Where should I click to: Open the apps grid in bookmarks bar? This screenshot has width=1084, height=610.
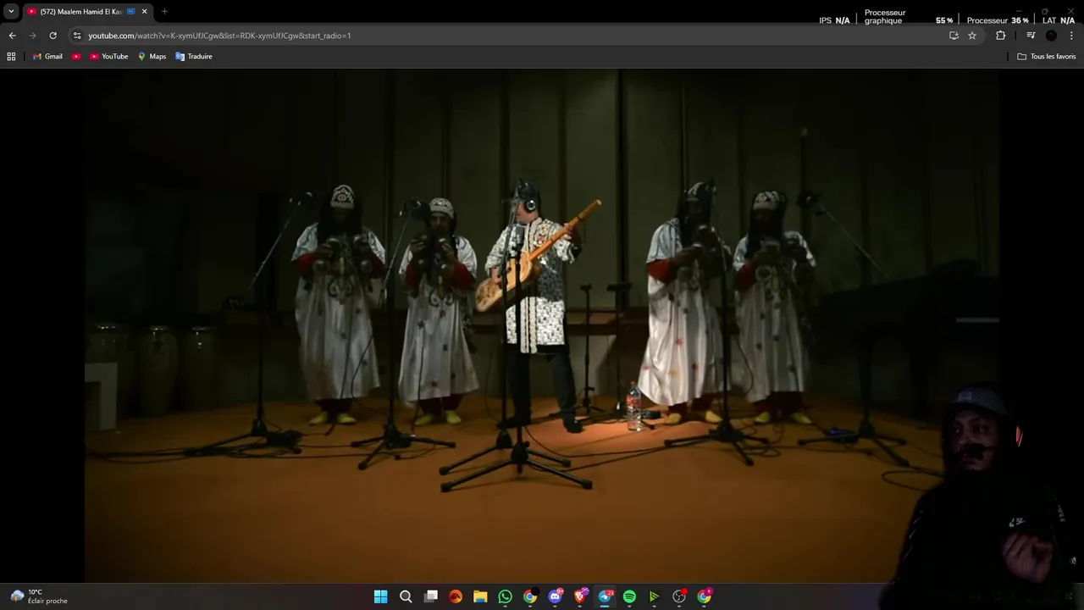point(11,57)
